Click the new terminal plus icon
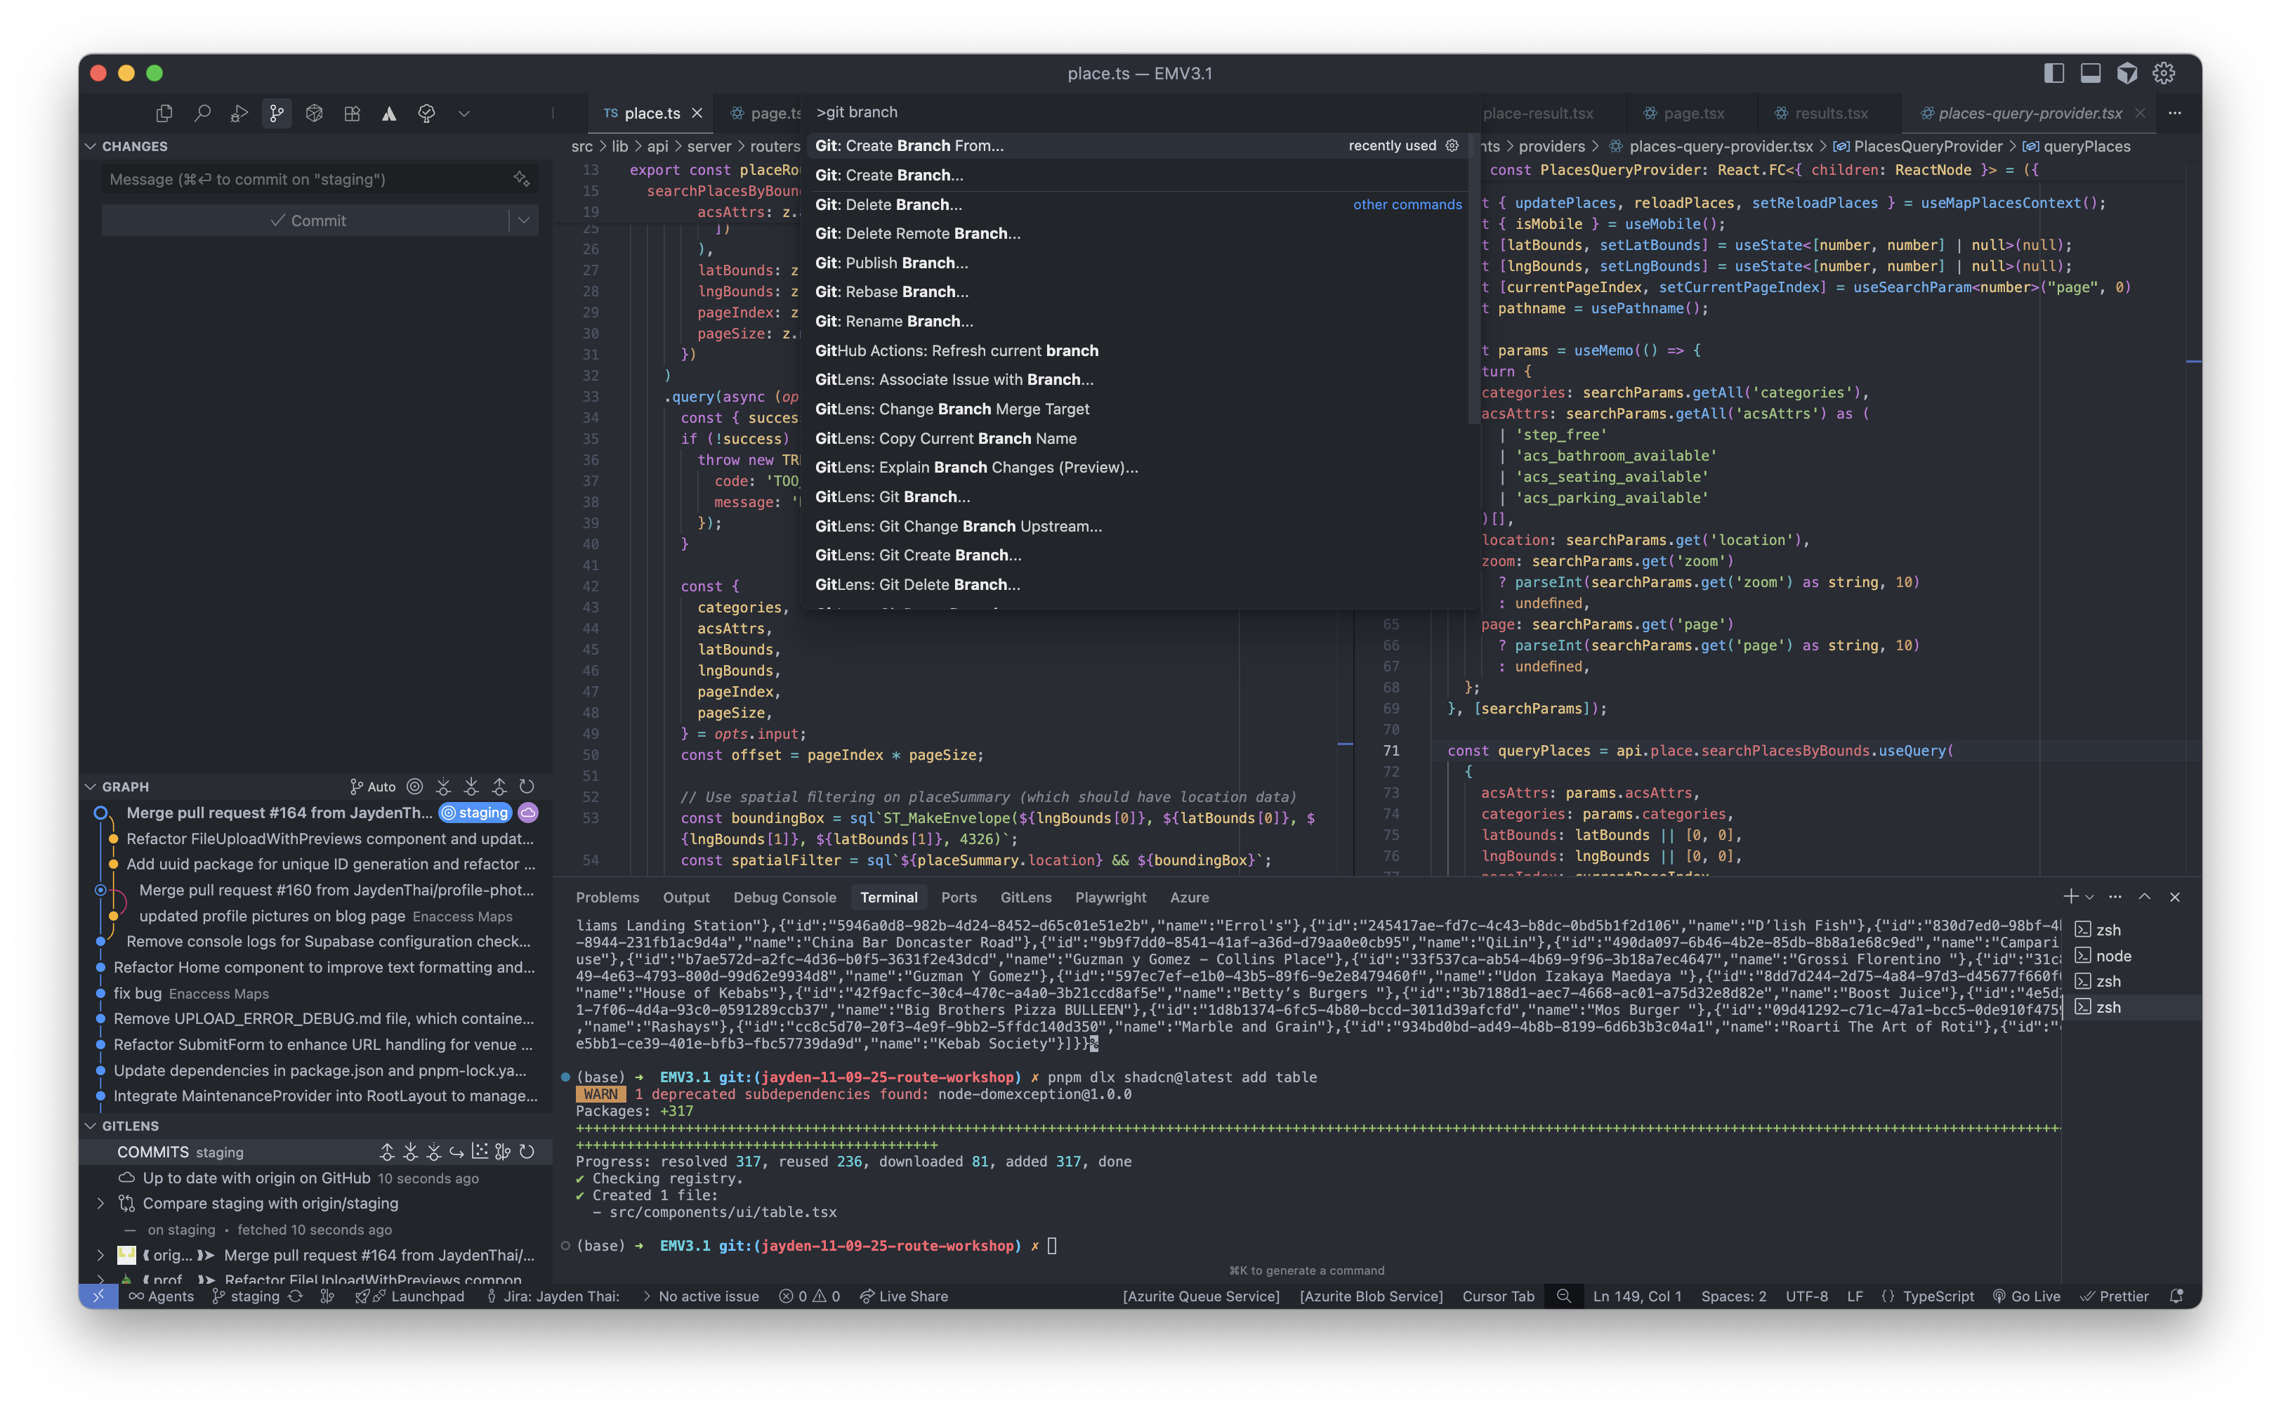Image resolution: width=2281 pixels, height=1413 pixels. coord(2071,897)
